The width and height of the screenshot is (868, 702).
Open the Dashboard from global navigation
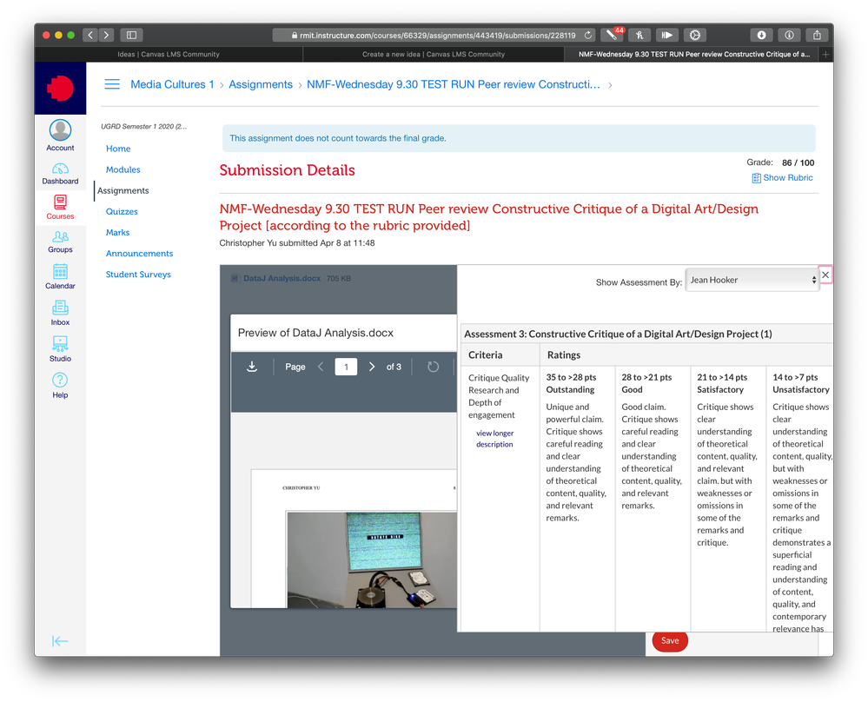pyautogui.click(x=60, y=174)
